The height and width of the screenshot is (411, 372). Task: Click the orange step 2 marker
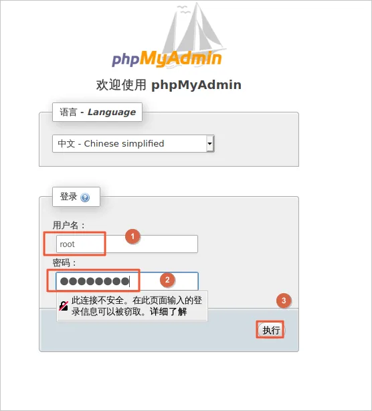167,280
